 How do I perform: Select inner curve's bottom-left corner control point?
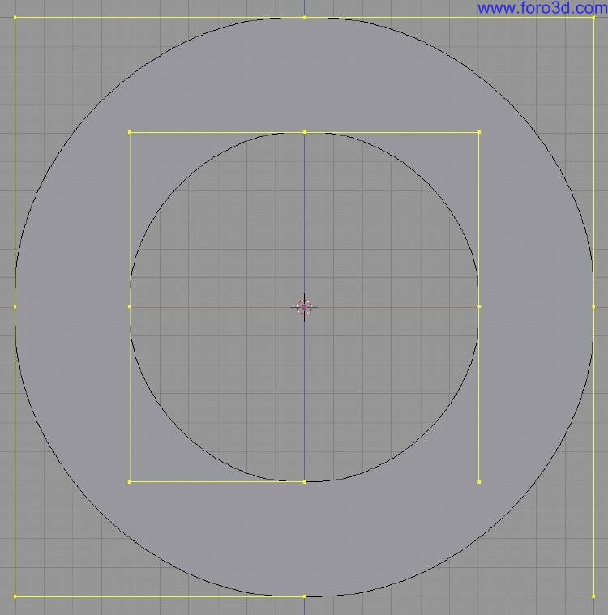(130, 481)
